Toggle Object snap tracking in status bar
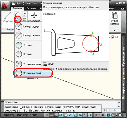Screen dimensions: 127x118 pyautogui.click(x=70, y=115)
